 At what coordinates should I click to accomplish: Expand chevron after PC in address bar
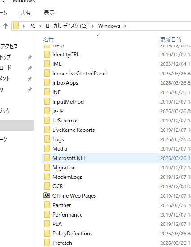(x=40, y=26)
